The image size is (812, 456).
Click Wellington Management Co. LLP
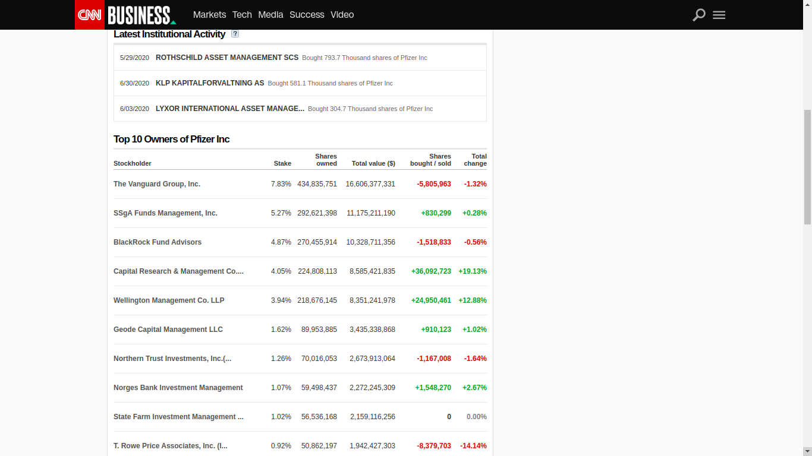169,300
